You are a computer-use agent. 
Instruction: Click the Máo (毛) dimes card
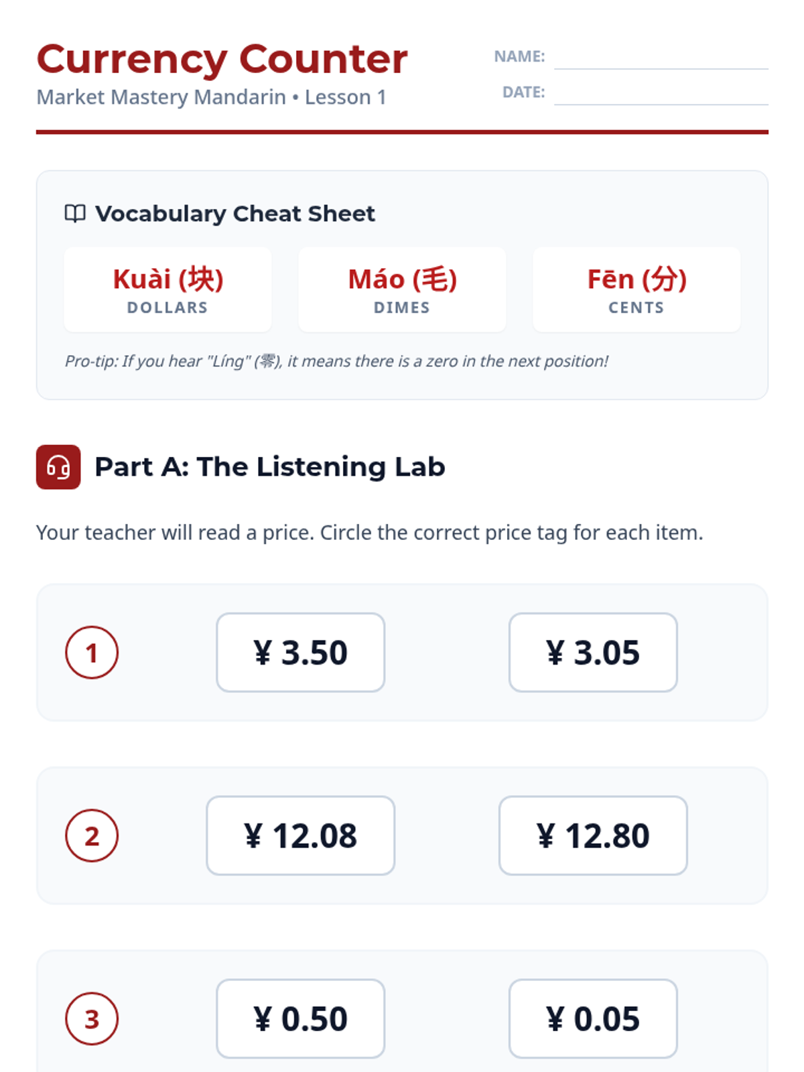(x=402, y=289)
